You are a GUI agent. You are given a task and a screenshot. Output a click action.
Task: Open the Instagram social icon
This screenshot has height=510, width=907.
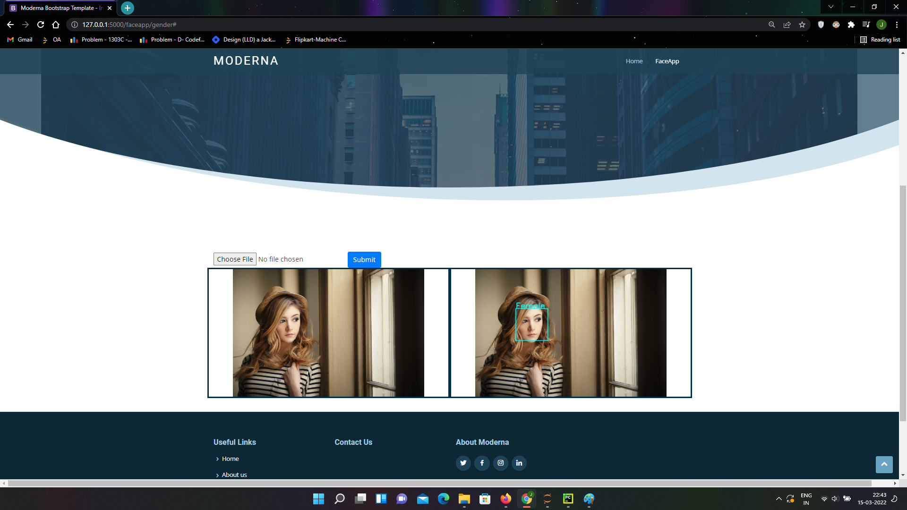500,463
